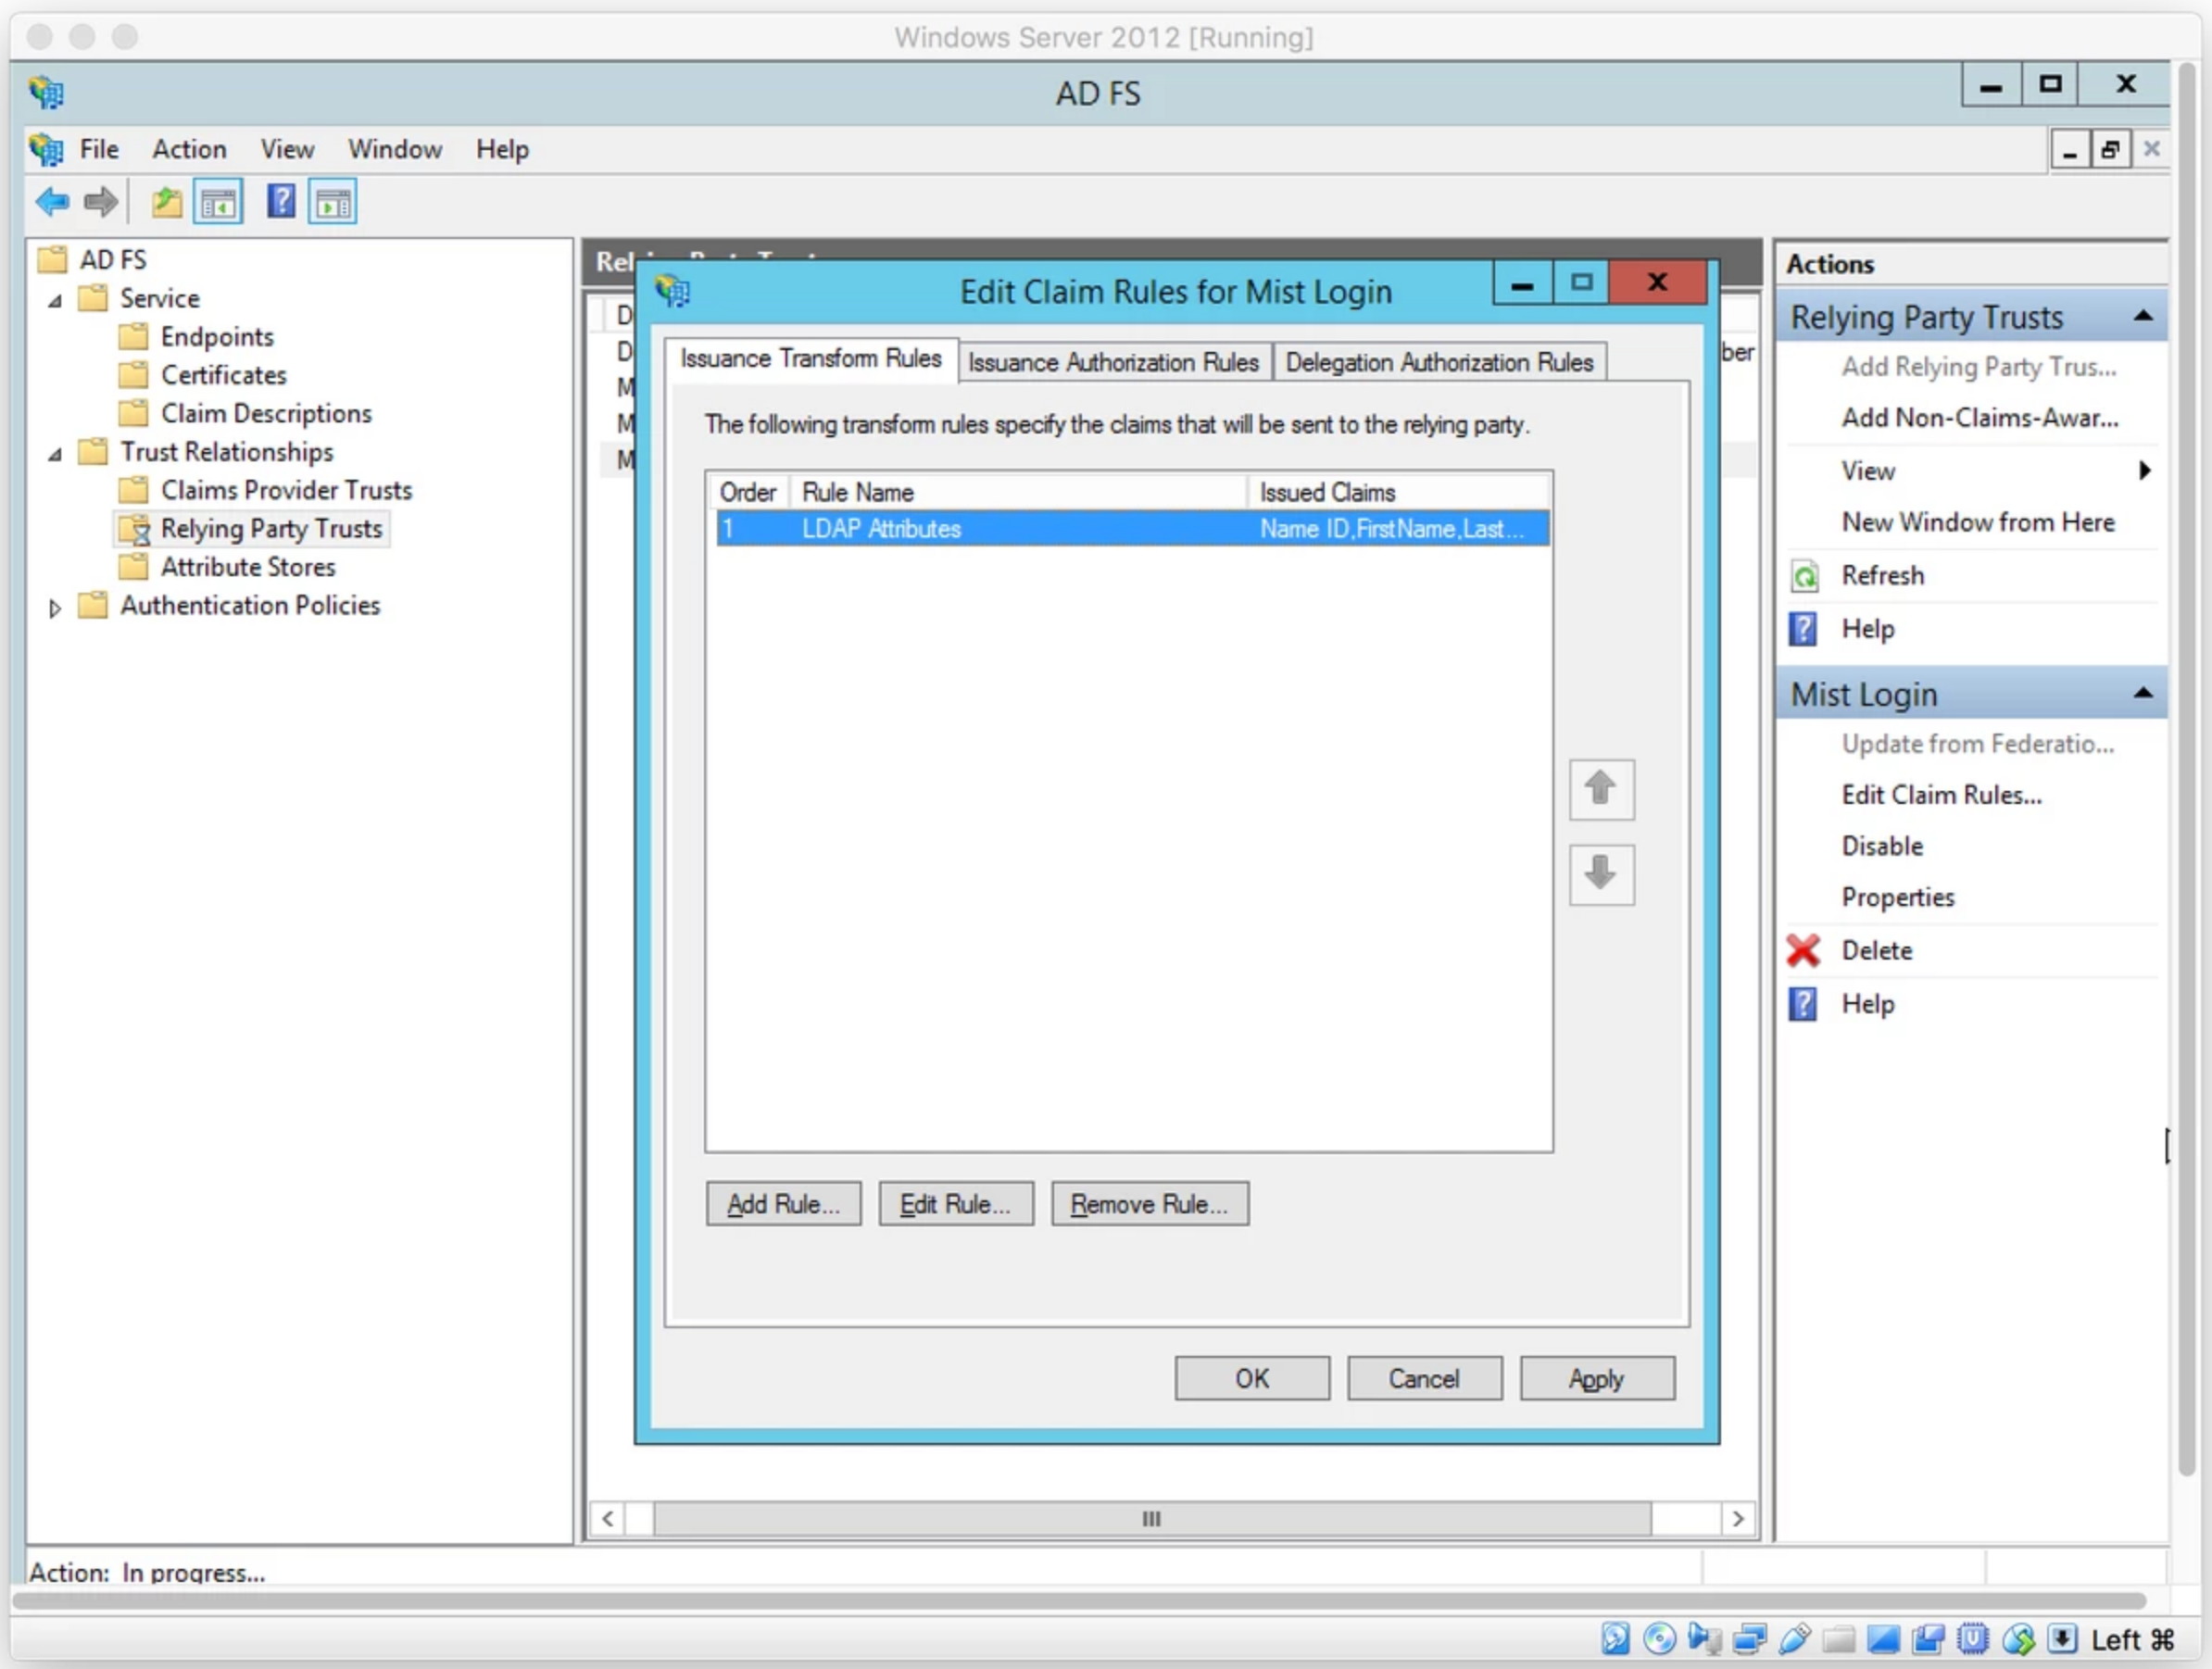Select Claims Provider Trusts in tree
Image resolution: width=2212 pixels, height=1669 pixels.
click(286, 490)
